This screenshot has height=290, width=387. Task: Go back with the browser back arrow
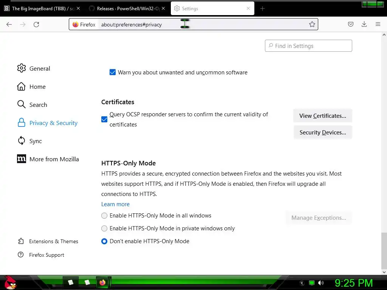(9, 25)
